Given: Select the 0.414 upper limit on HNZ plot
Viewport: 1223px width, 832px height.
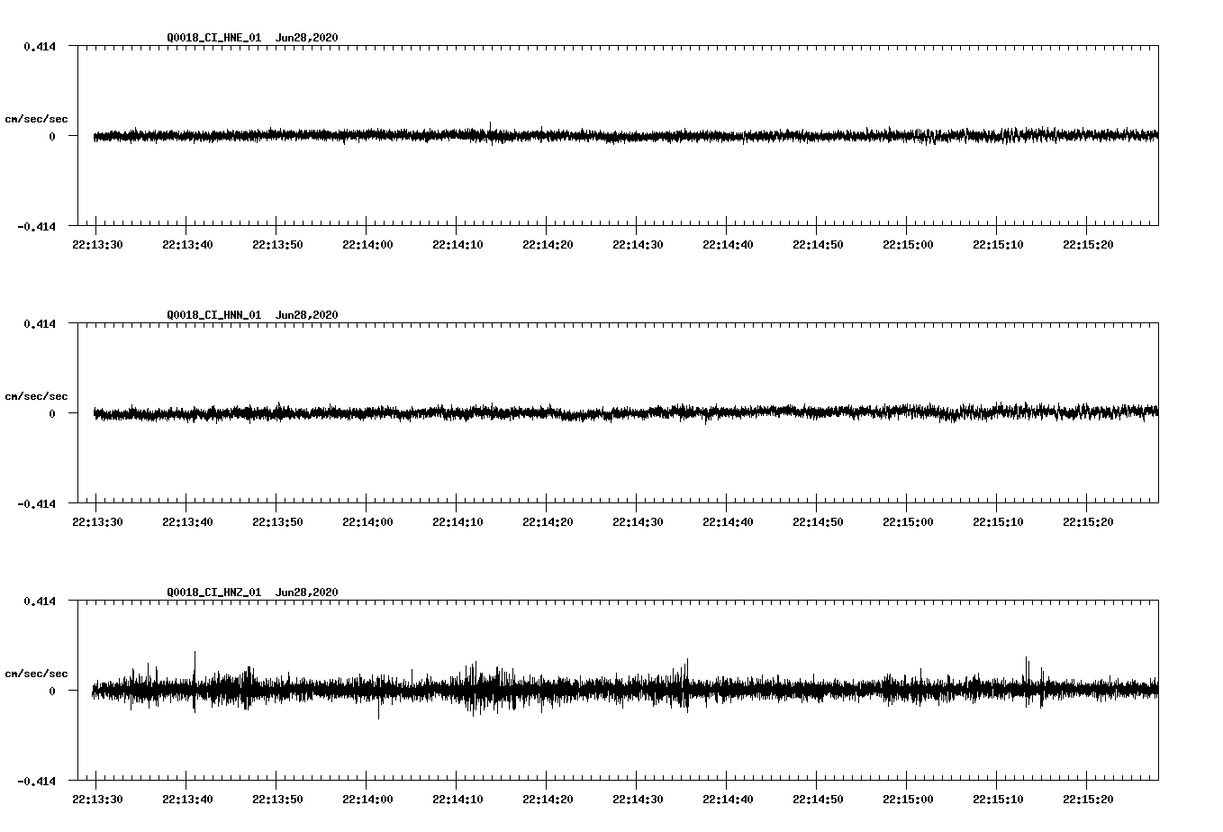Looking at the screenshot, I should pos(40,601).
